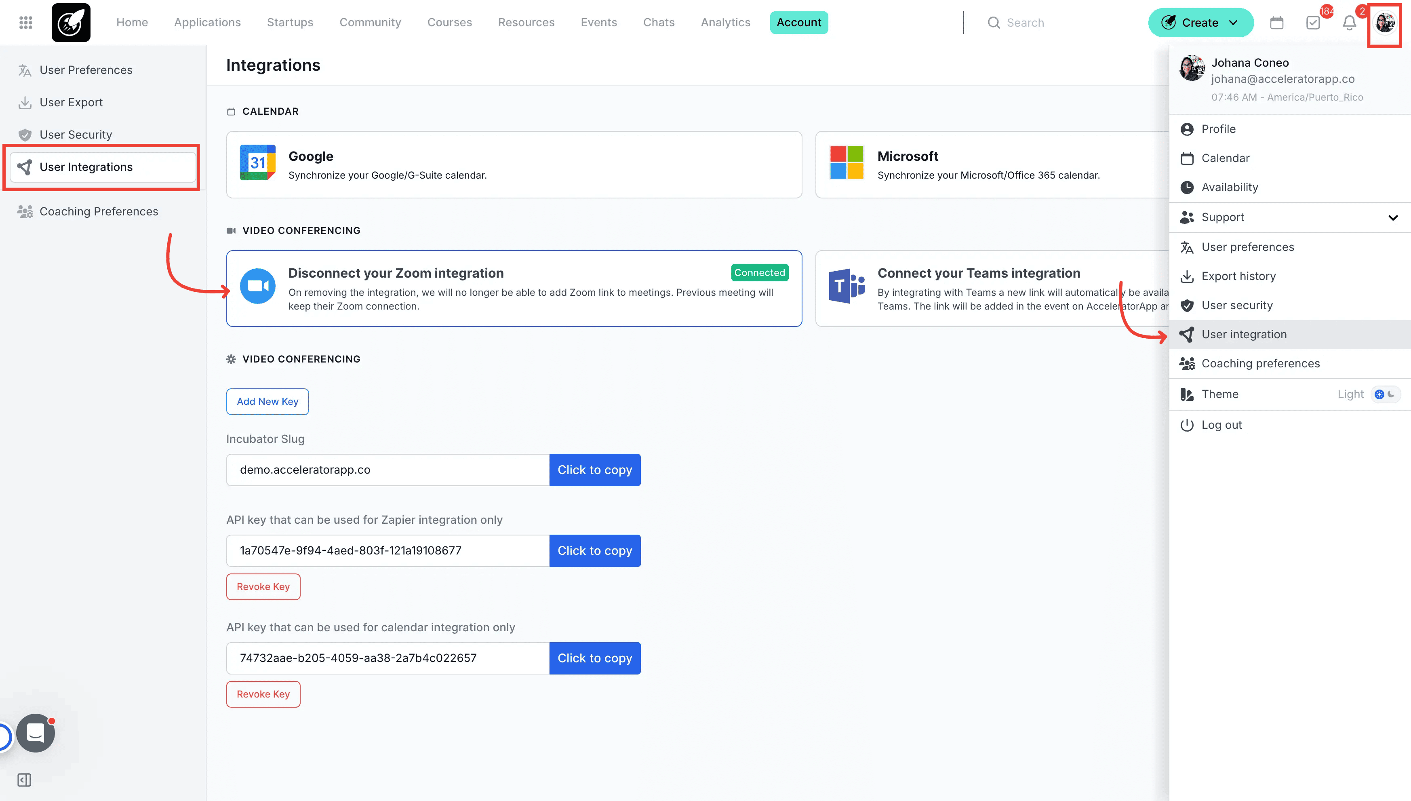Viewport: 1411px width, 801px height.
Task: Click the Add New Key button
Action: (267, 402)
